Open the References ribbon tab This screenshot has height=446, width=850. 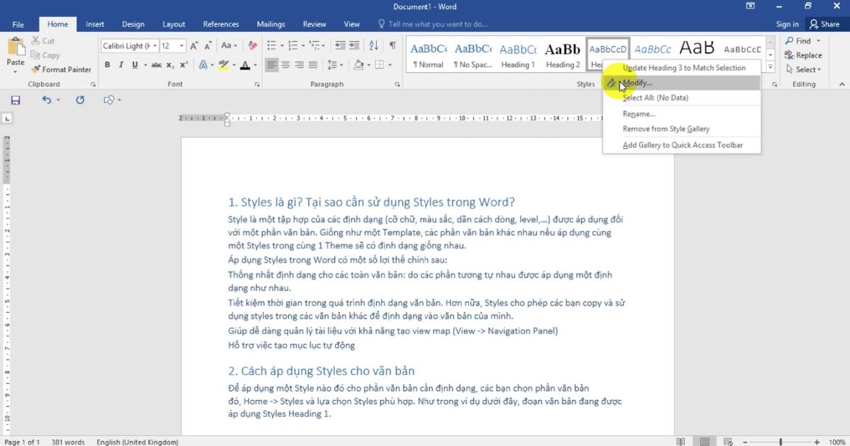coord(221,23)
